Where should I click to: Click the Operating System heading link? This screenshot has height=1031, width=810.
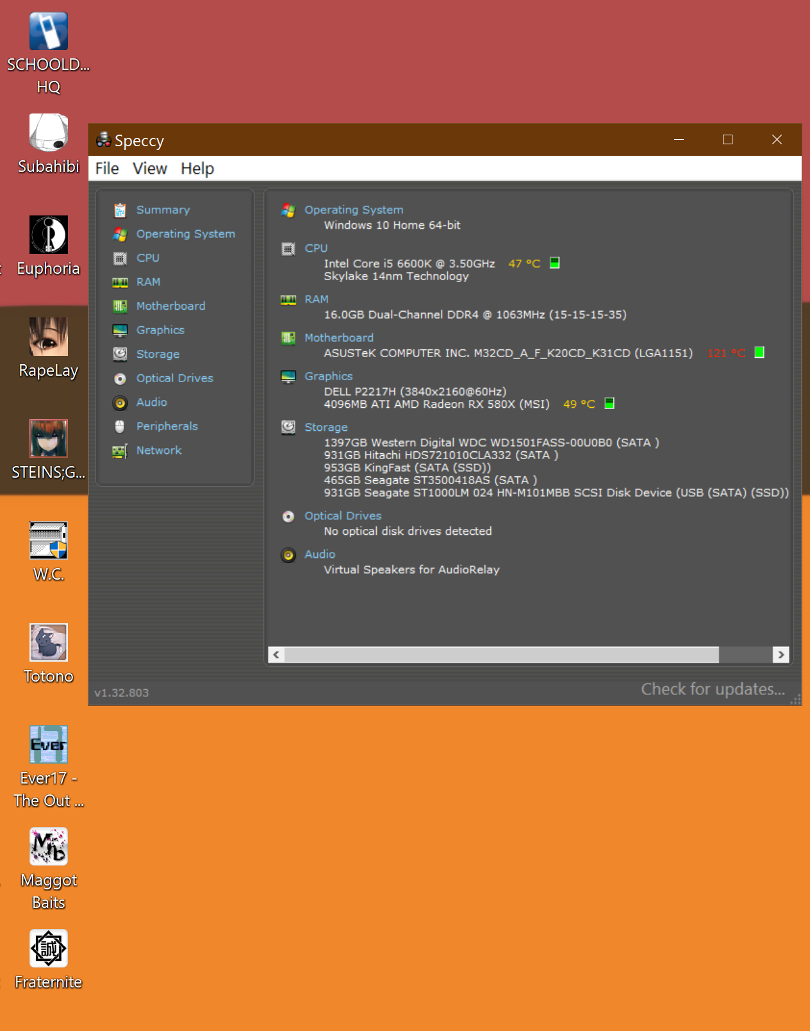point(354,210)
